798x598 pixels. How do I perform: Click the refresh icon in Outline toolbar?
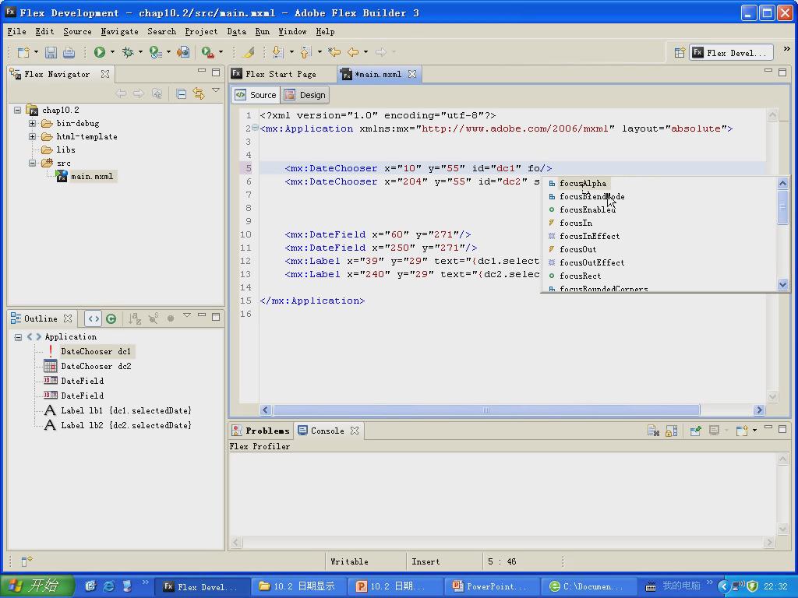pos(111,318)
